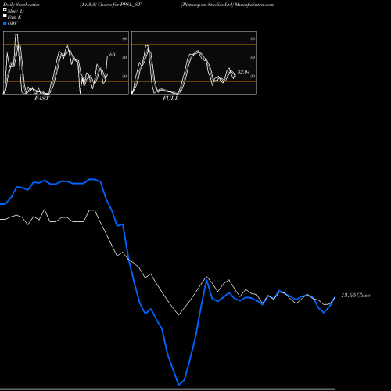Screen dimensions: 391x391
Task: Click the '20' axis label in FAST chart
Action: [x=124, y=76]
